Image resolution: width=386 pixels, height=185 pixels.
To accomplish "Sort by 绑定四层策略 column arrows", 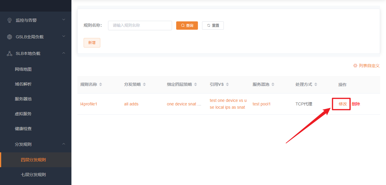I will pyautogui.click(x=196, y=84).
